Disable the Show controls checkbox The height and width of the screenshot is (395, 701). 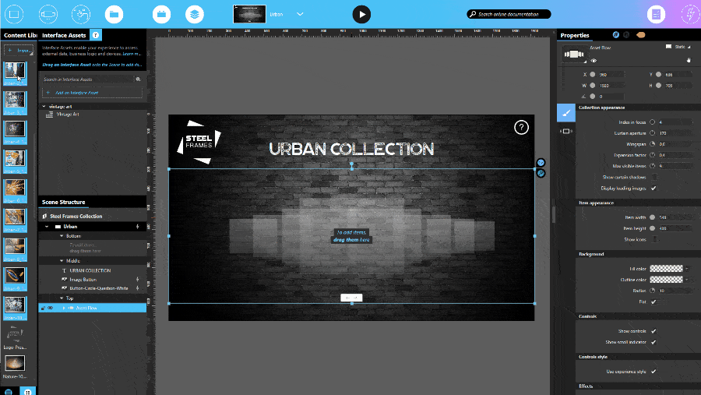[653, 331]
